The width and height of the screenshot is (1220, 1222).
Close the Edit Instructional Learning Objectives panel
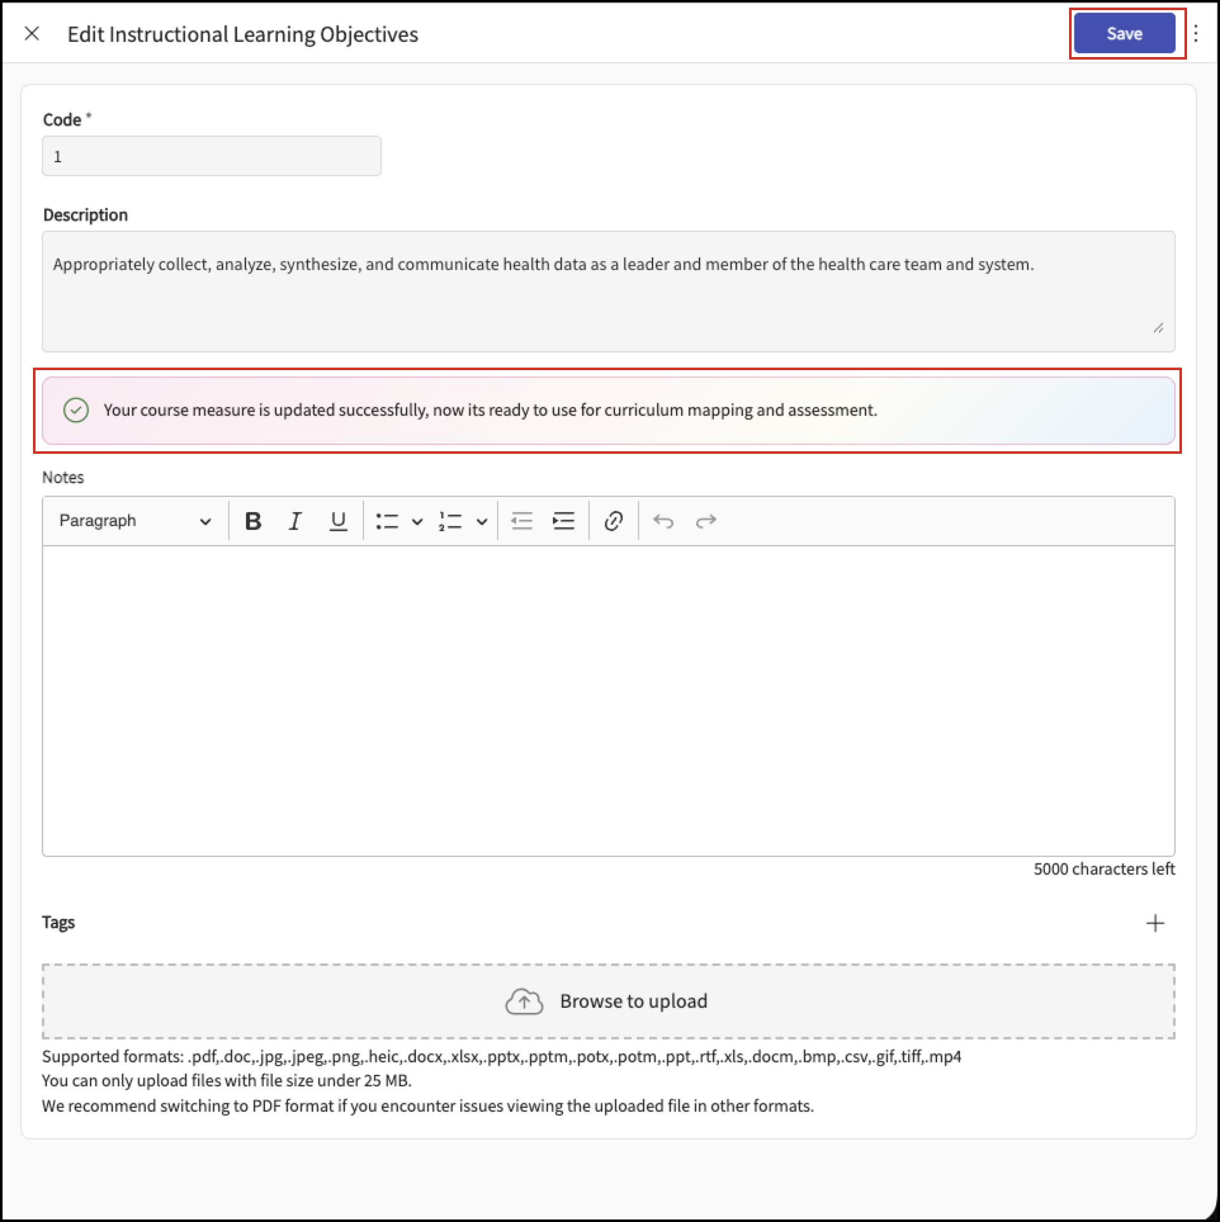coord(32,34)
